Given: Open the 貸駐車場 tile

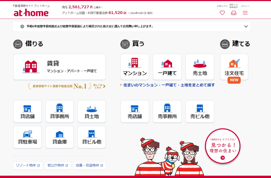Looking at the screenshot, I should tap(28, 137).
